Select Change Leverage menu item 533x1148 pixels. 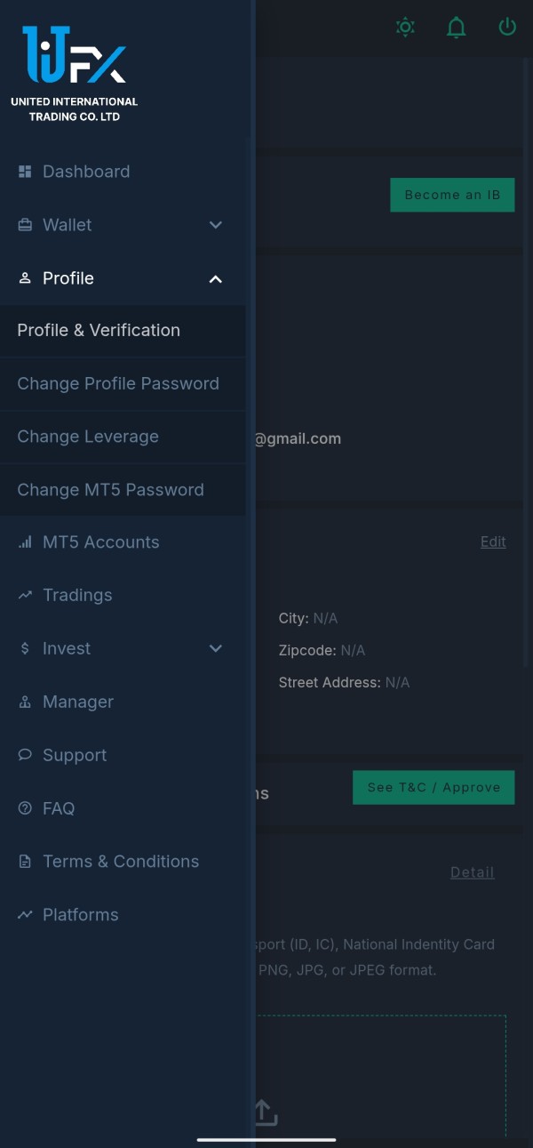click(x=88, y=437)
